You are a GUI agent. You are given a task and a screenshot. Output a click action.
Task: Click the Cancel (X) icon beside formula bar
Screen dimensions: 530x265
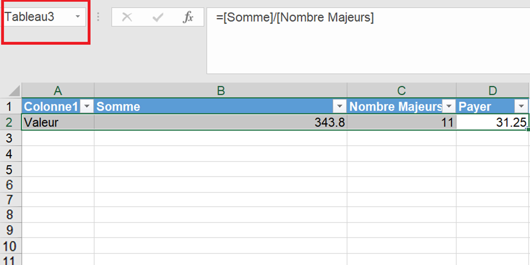tap(127, 17)
